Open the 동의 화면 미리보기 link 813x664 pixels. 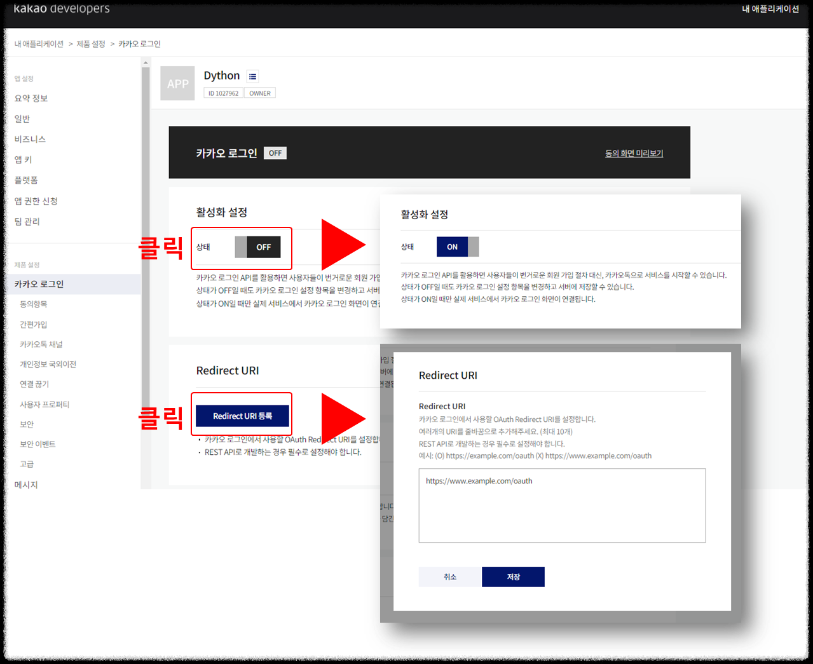point(634,153)
